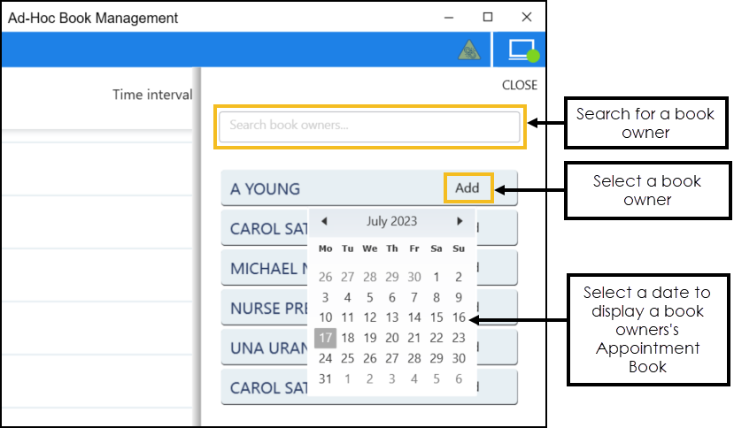Screen dimensions: 734x428
Task: Click the monitor status icon
Action: (522, 50)
